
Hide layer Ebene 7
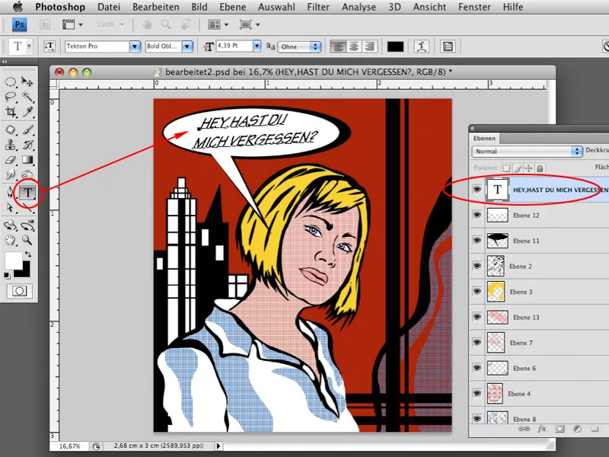tap(477, 342)
